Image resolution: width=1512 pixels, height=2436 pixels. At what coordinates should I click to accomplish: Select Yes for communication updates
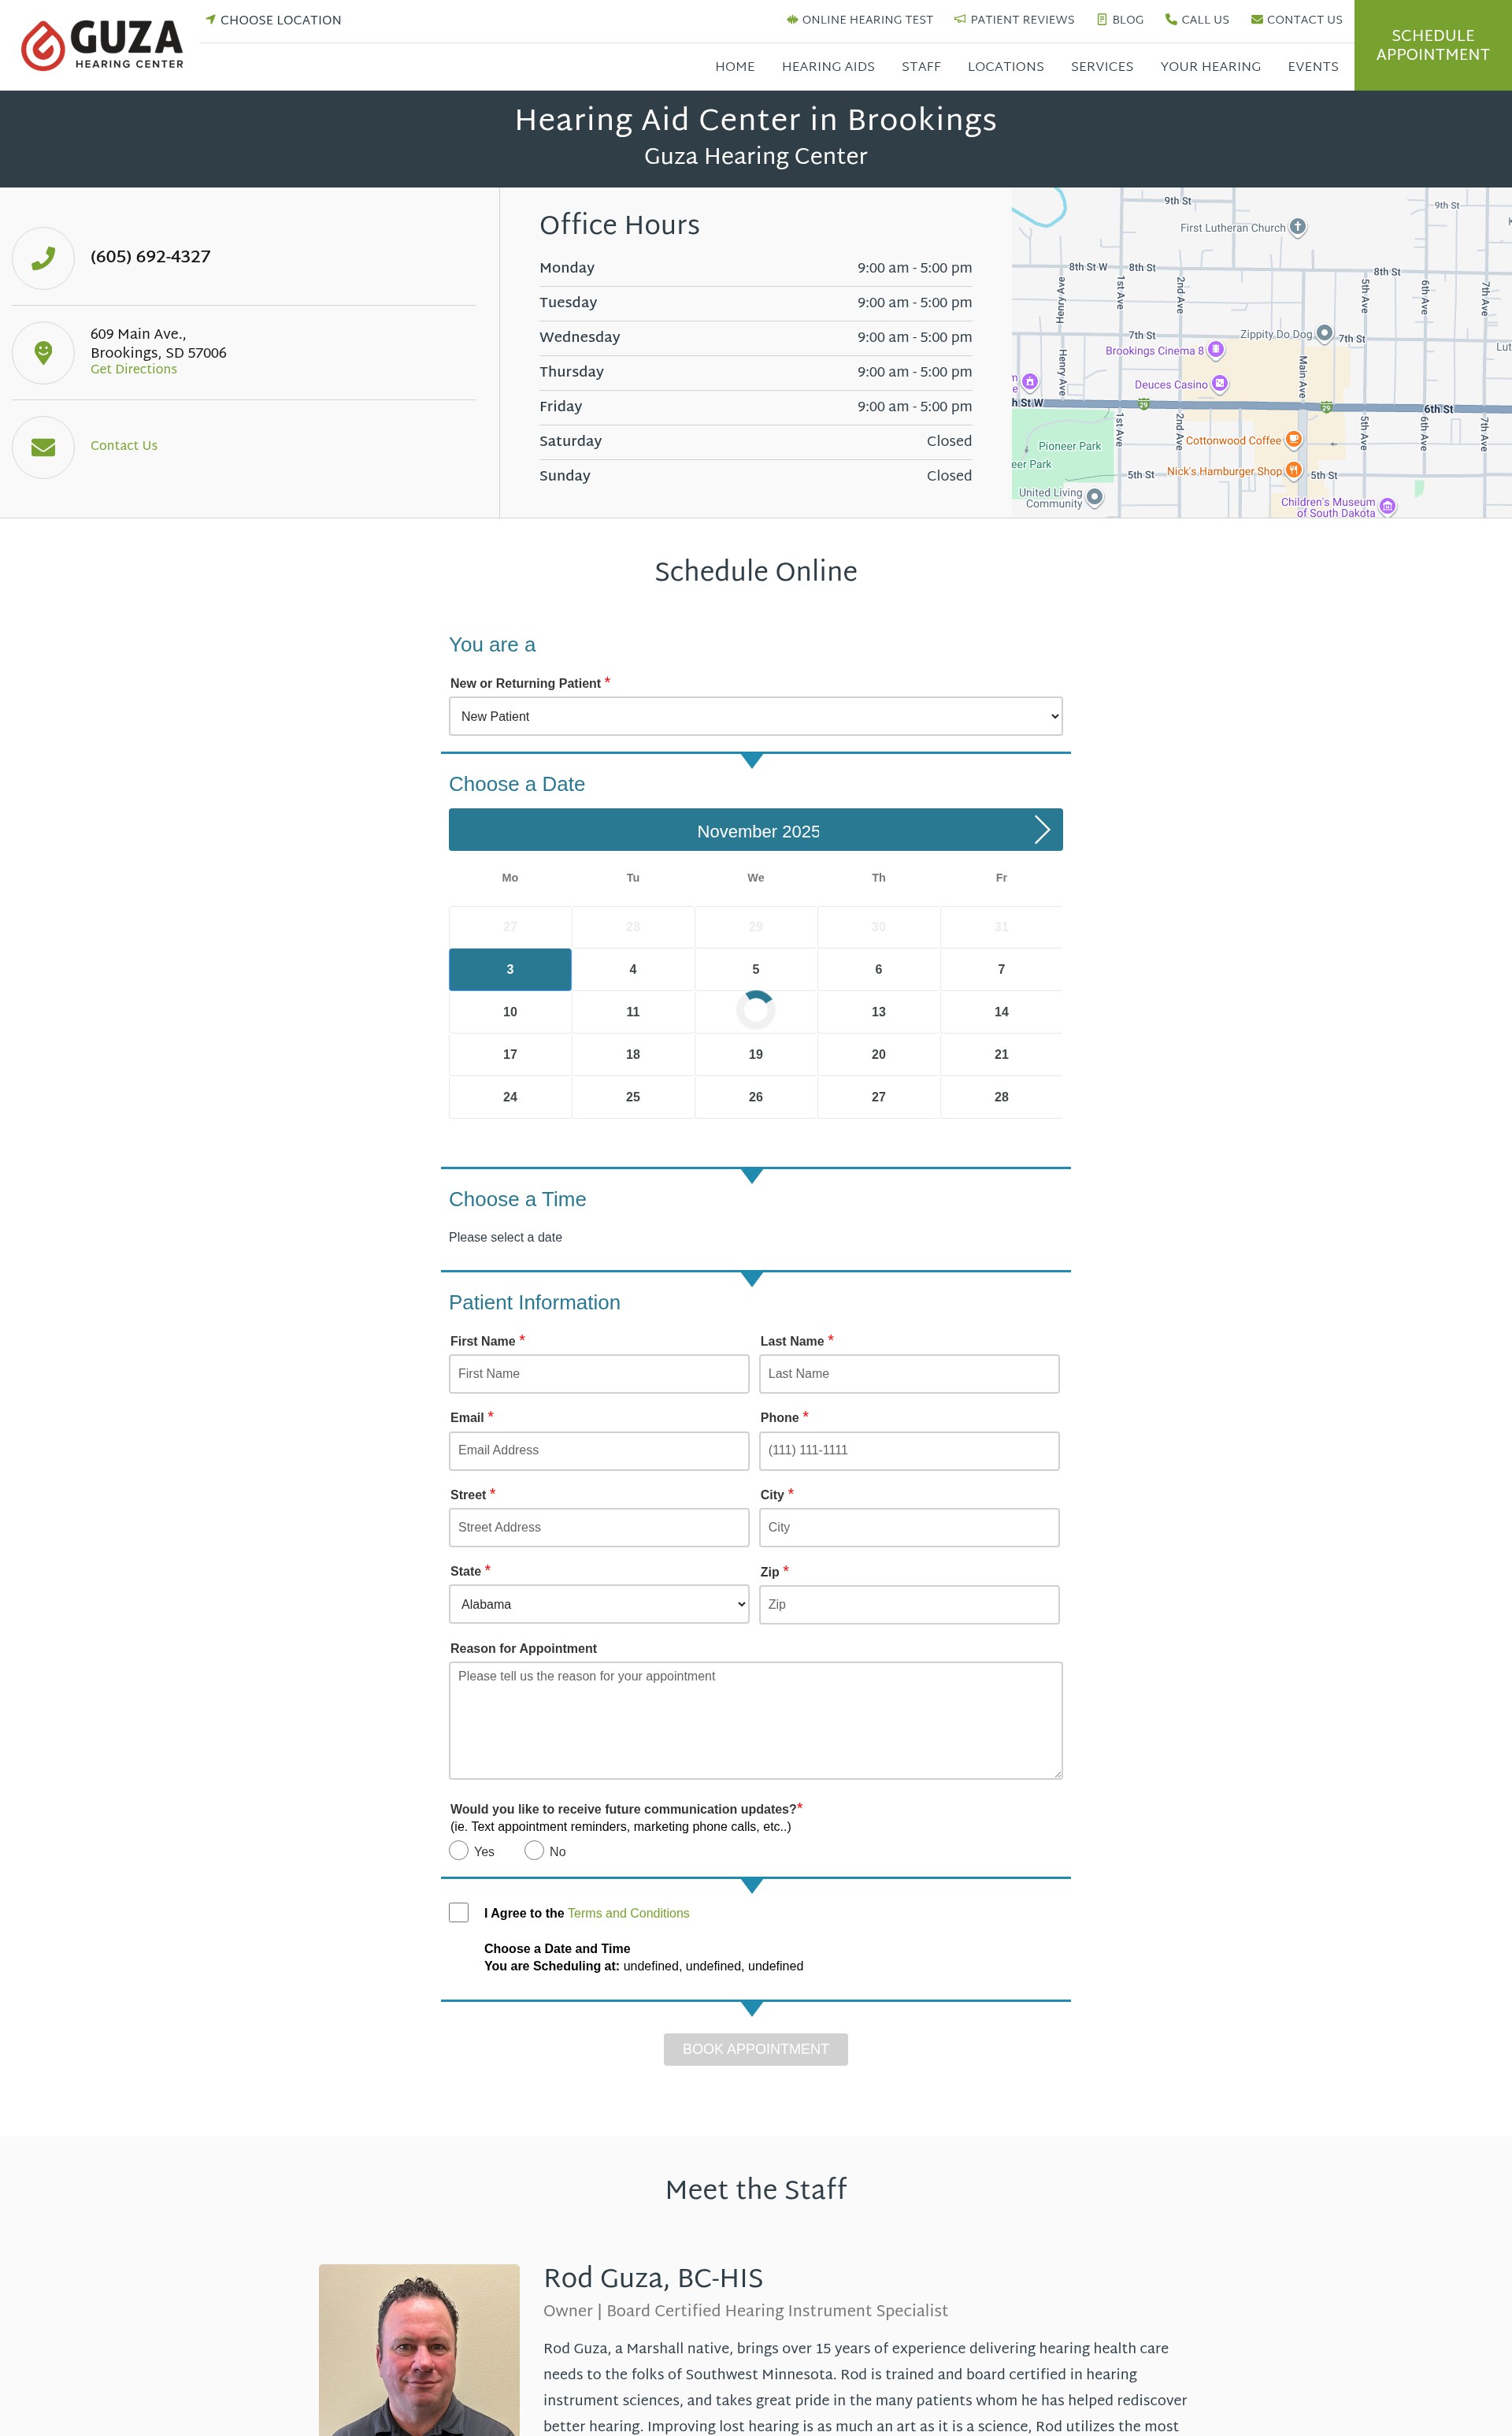(x=459, y=1850)
